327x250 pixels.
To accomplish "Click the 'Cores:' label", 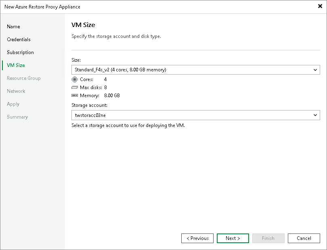I will [x=86, y=79].
